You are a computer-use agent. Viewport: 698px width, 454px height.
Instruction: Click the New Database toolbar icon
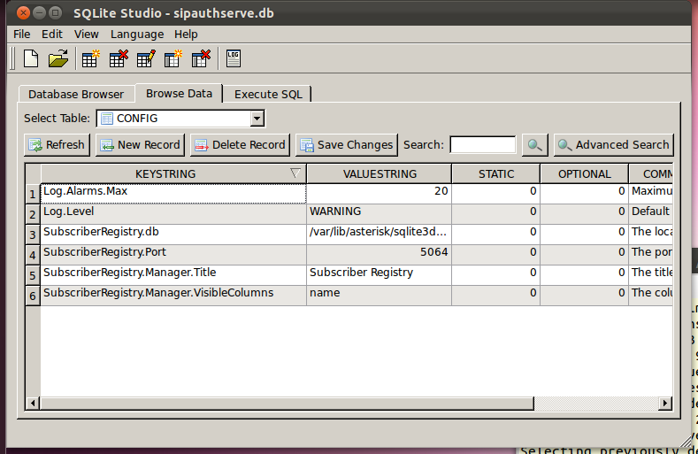coord(31,59)
